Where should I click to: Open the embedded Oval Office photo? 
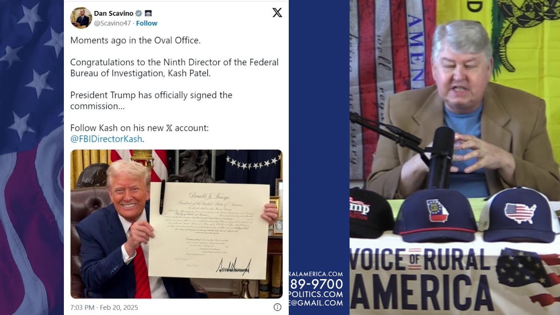click(x=176, y=224)
